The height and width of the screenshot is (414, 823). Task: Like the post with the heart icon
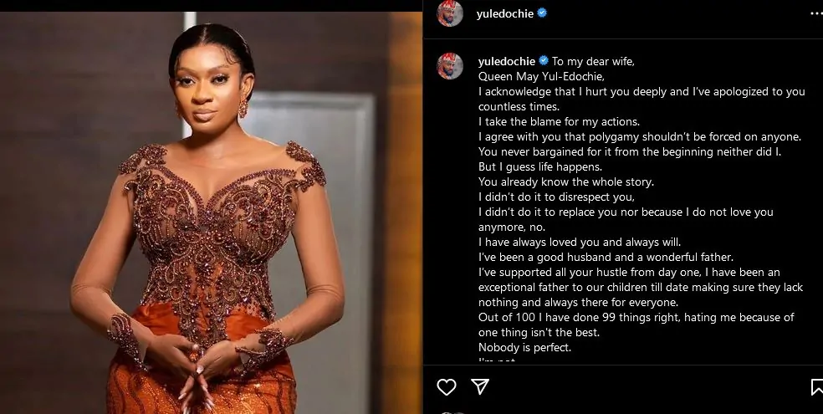(x=447, y=386)
